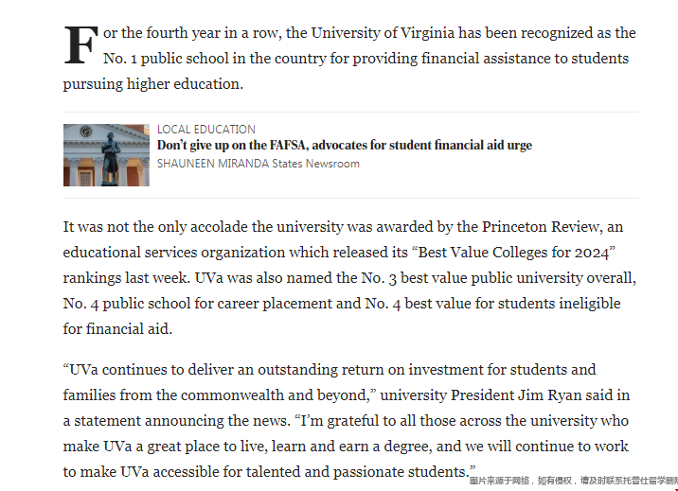Click the Chinese watermark notice at the bottom
678x491 pixels.
pos(573,481)
